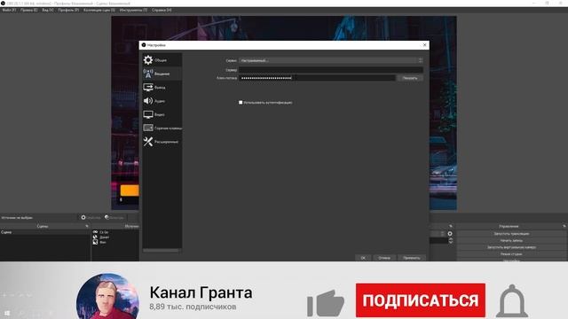Image resolution: width=568 pixels, height=319 pixels.
Task: Click the settings sidebar horizontal scrollbar
Action: [x=161, y=250]
